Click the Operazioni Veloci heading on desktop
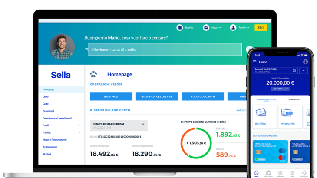 click(106, 84)
